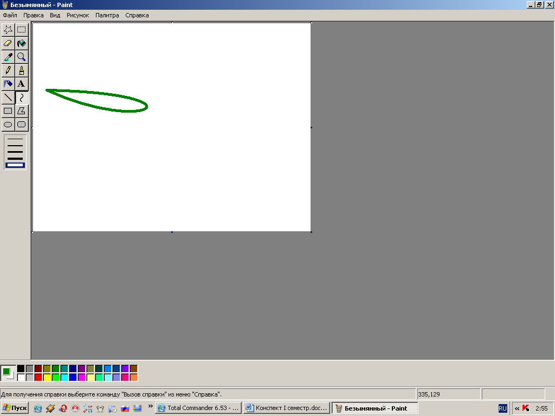
Task: Launch Opera browser from Quick Launch
Action: click(63, 408)
